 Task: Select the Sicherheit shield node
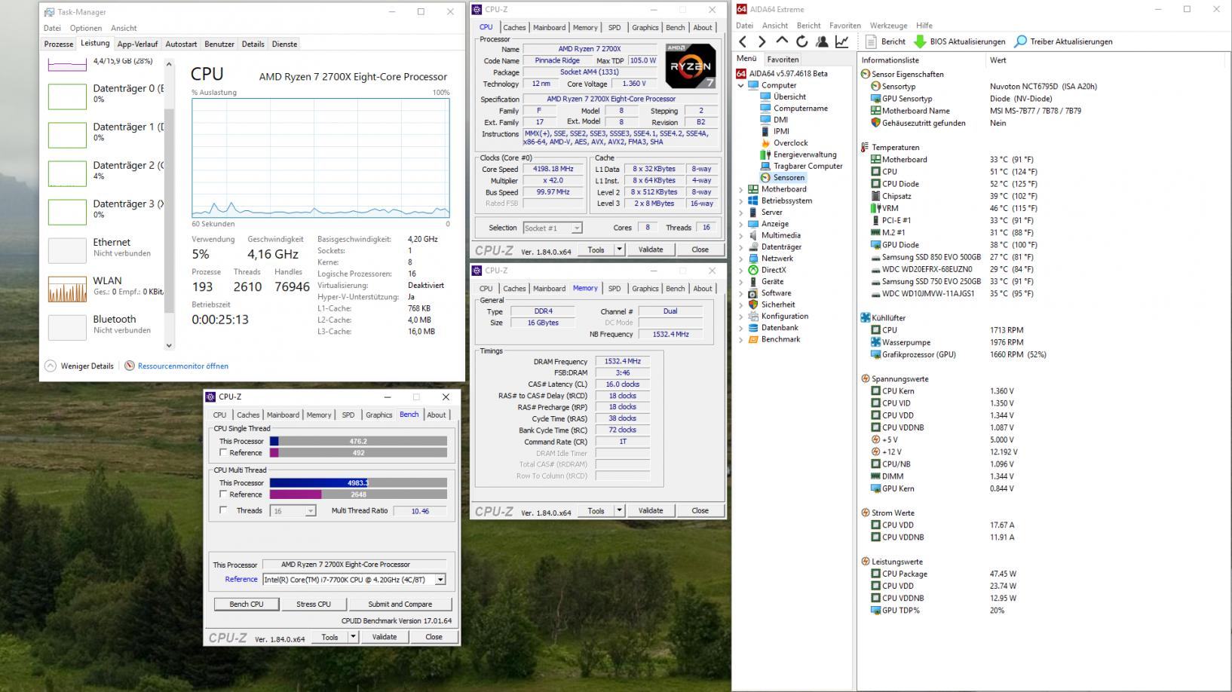point(752,305)
